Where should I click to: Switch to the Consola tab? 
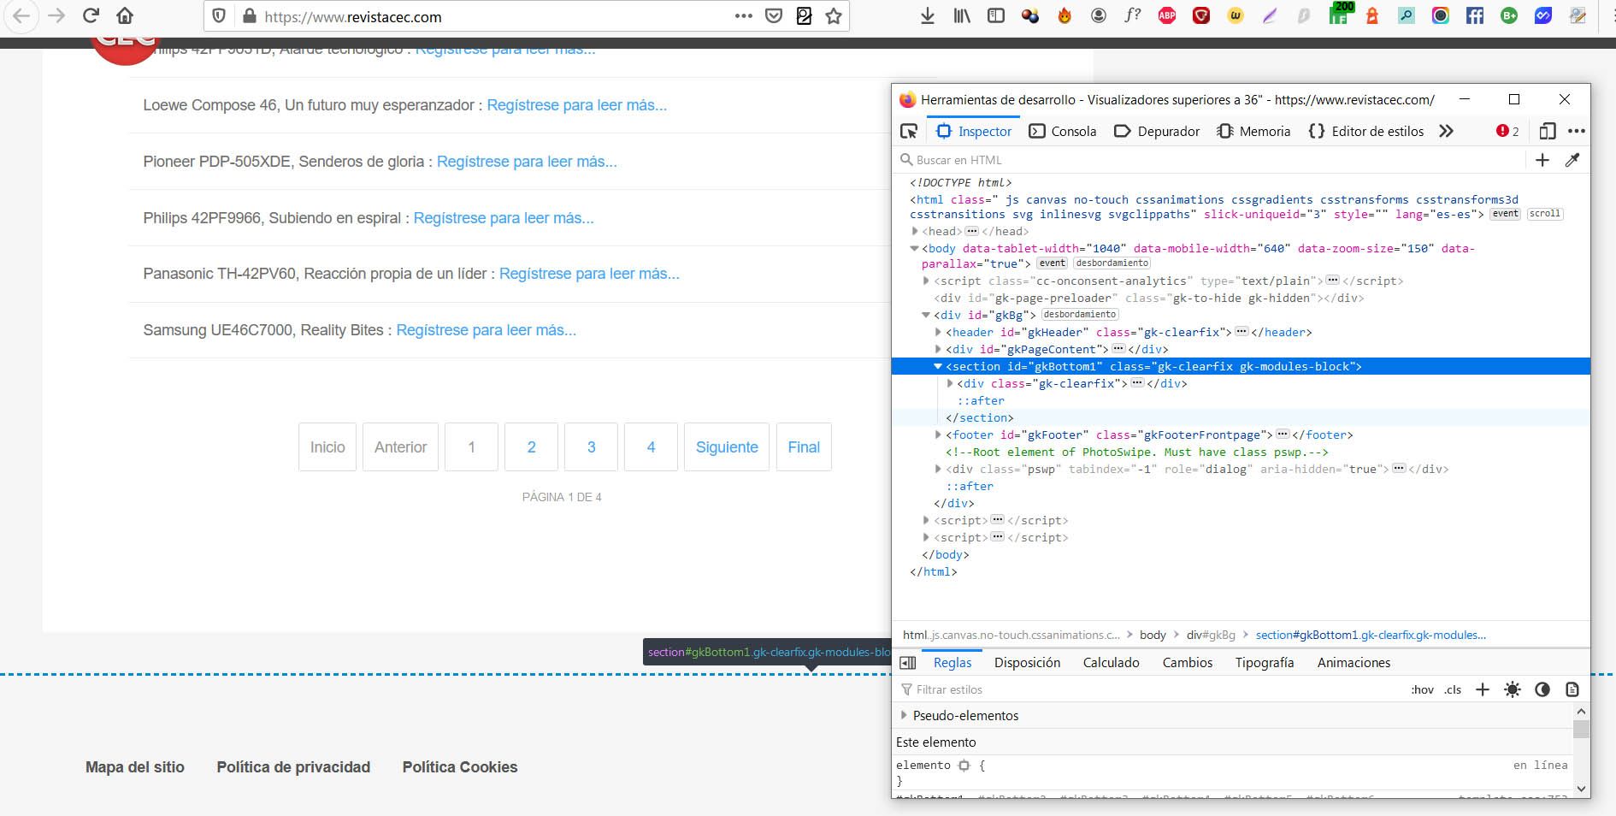coord(1063,131)
